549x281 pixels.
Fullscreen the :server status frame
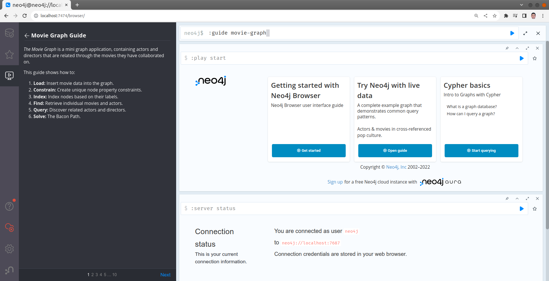[527, 198]
